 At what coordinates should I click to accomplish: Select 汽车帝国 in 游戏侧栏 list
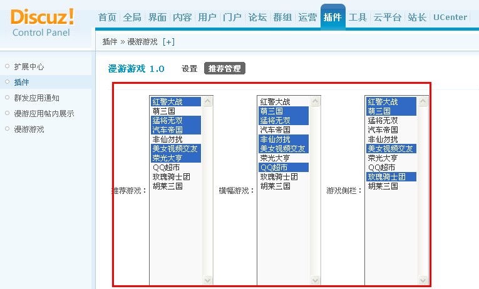click(x=391, y=129)
